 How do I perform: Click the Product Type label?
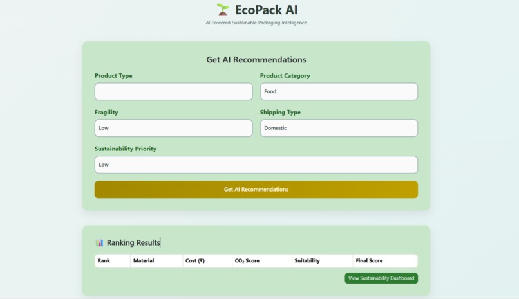tap(113, 76)
